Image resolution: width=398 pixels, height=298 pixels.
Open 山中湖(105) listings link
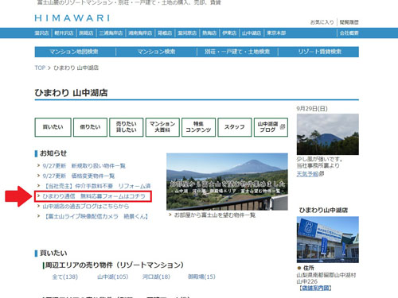[x=113, y=277]
